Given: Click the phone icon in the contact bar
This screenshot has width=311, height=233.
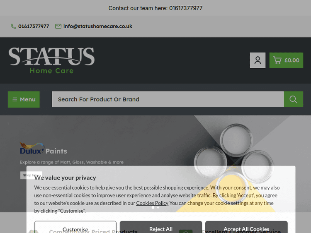Looking at the screenshot, I should tap(14, 26).
